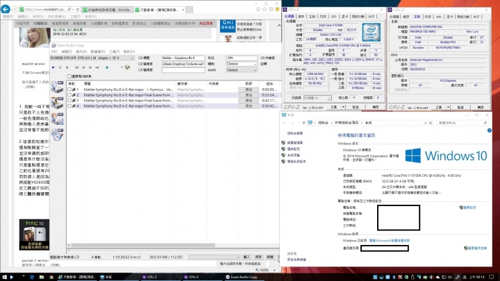The image size is (500, 281).
Task: Open the freedb category dropdown
Action: [x=242, y=70]
